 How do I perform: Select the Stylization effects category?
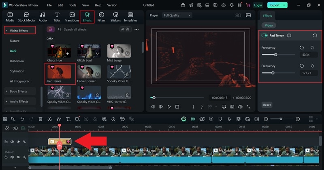pos(17,71)
